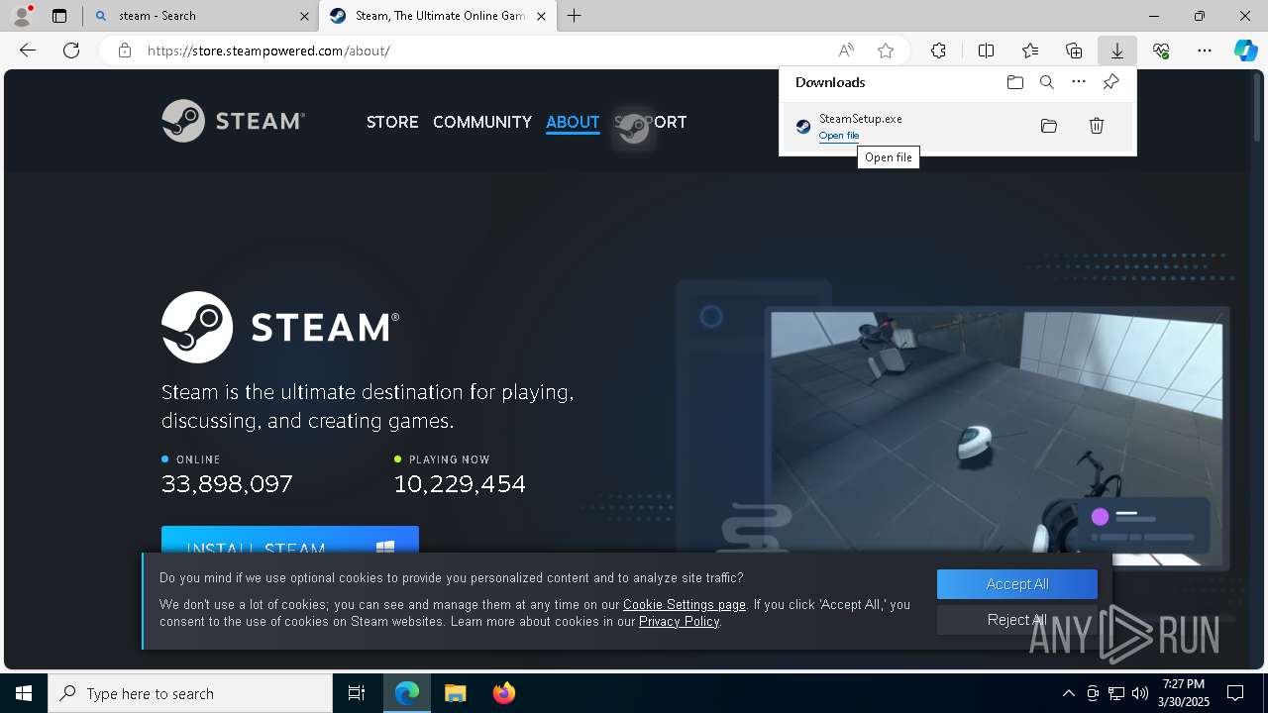1268x713 pixels.
Task: Click the INSTALL STEAM button
Action: click(x=290, y=541)
